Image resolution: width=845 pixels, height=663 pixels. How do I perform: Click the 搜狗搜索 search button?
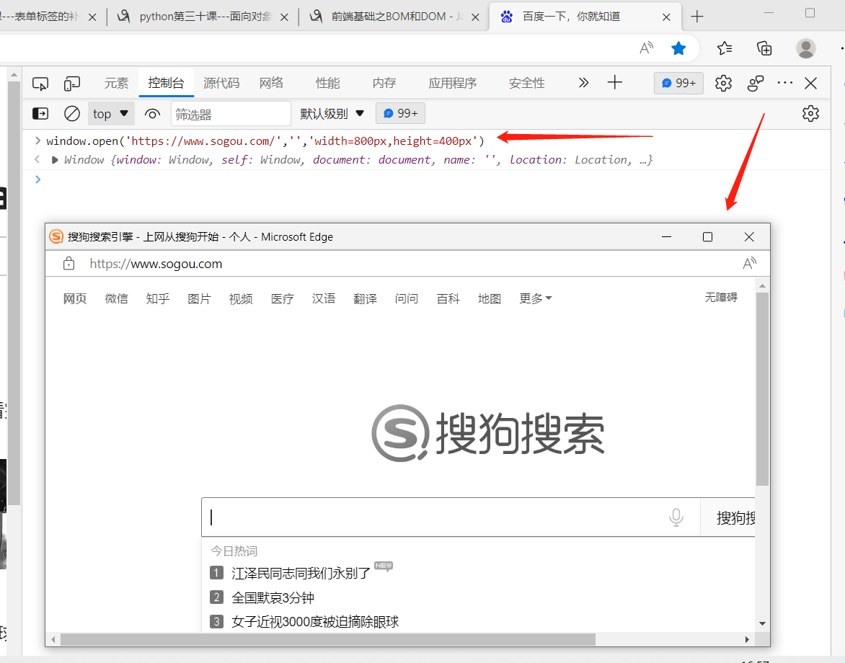point(728,517)
